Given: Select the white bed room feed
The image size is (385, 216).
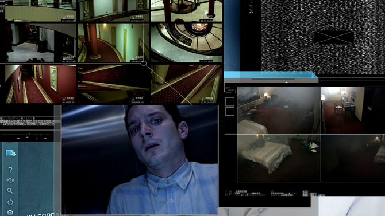Looking at the screenshot, I should [279, 158].
